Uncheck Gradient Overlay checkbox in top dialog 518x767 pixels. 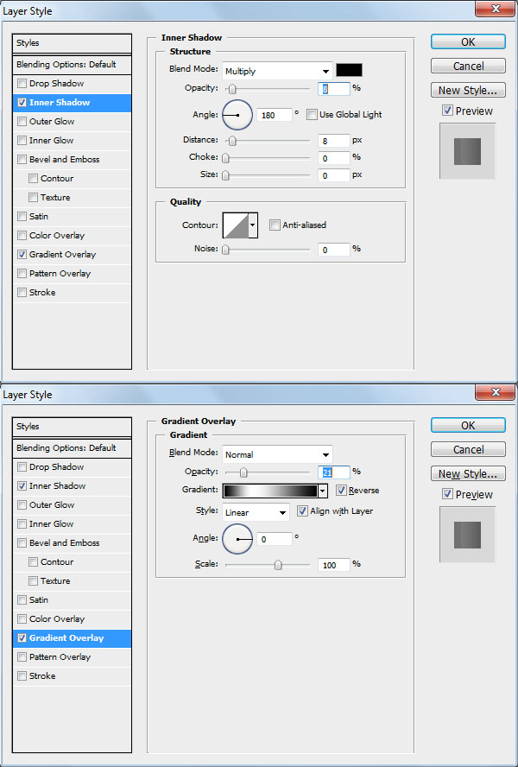(x=22, y=254)
